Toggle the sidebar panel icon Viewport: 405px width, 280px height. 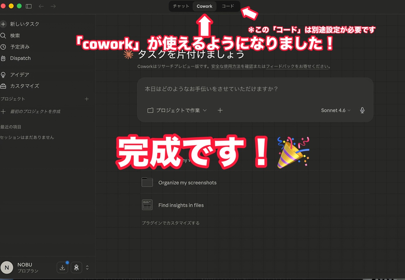(29, 6)
